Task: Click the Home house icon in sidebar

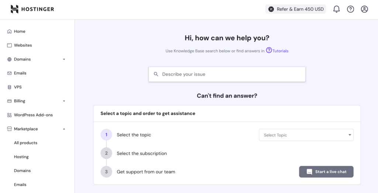Action: click(x=9, y=31)
